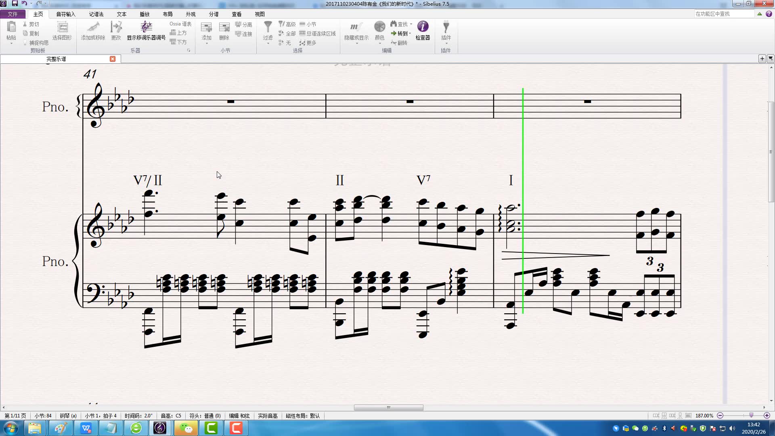Click zoom in plus button
This screenshot has width=775, height=436.
767,415
